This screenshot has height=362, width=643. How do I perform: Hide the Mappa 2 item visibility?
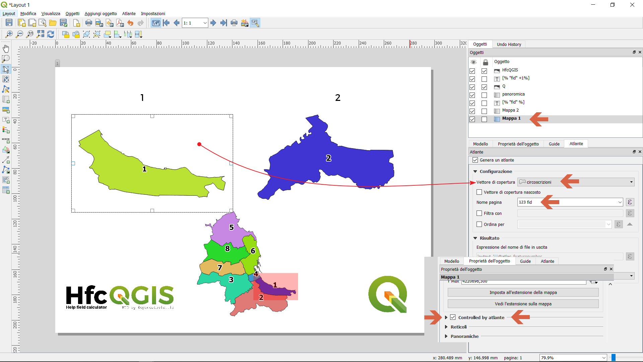[x=472, y=111]
